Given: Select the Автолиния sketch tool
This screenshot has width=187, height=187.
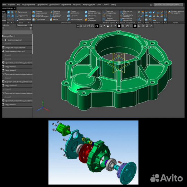Looking at the screenshot, I should tap(21, 12).
